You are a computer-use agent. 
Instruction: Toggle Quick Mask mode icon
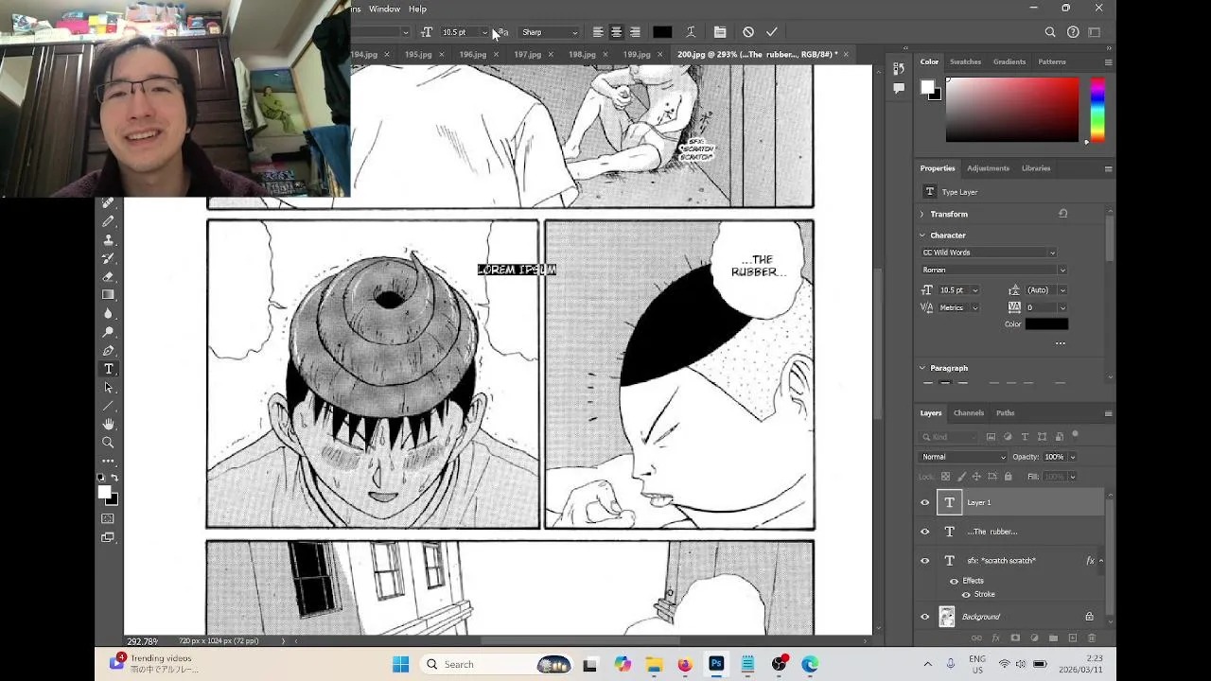click(108, 518)
